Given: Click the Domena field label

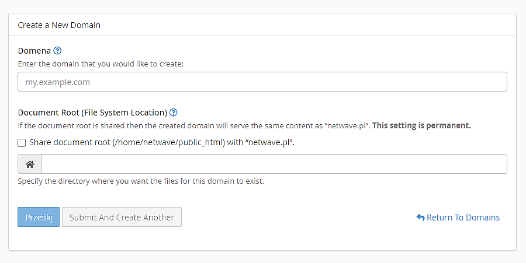Looking at the screenshot, I should [34, 51].
